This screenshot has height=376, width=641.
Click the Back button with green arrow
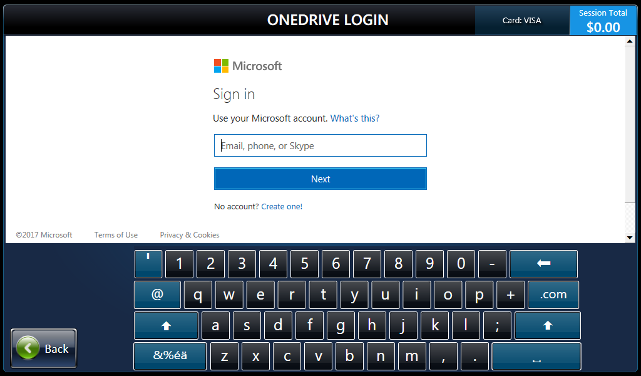[x=43, y=348]
